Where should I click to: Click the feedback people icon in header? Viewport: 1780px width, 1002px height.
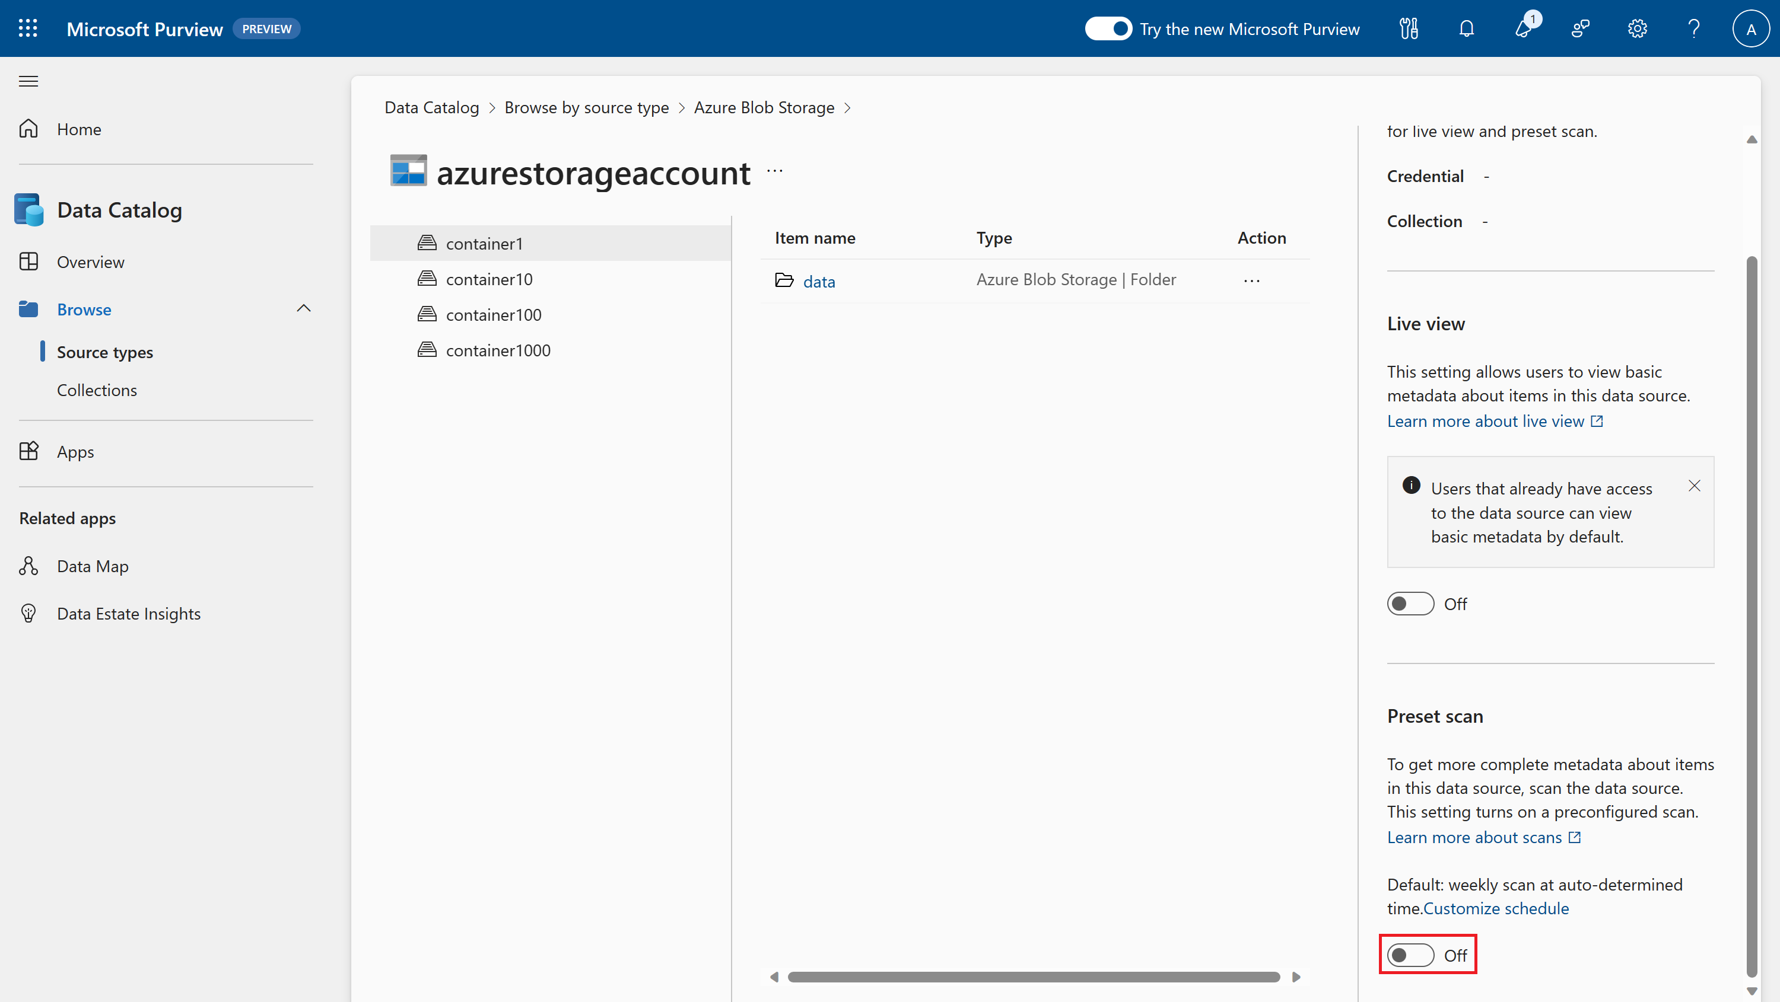point(1580,28)
